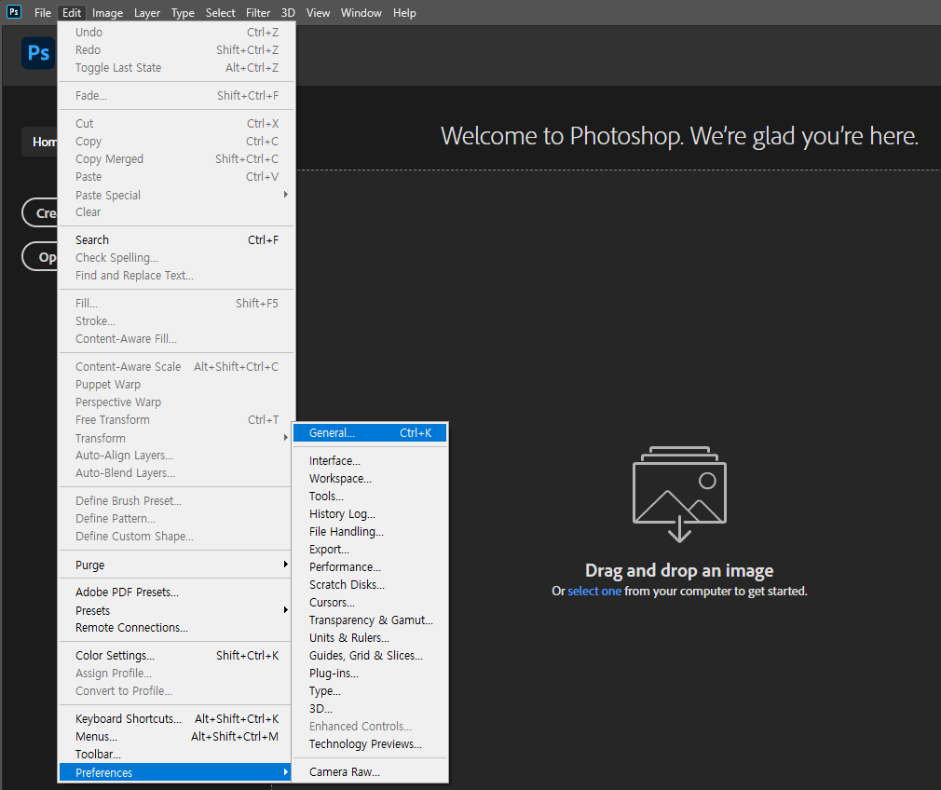Open Cursors preferences

tap(370, 602)
